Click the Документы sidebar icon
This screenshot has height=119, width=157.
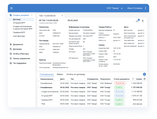(x=11, y=44)
